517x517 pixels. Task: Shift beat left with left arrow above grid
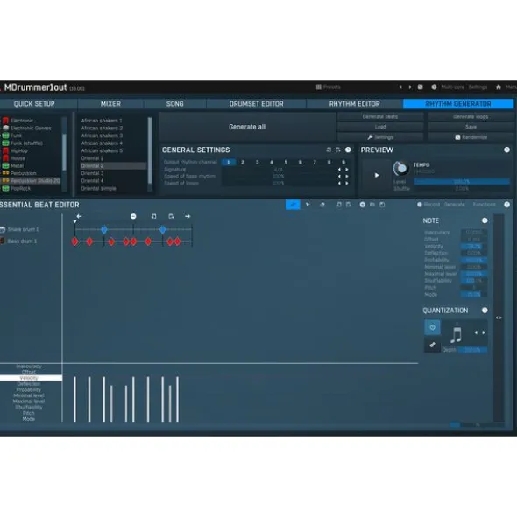coord(79,216)
